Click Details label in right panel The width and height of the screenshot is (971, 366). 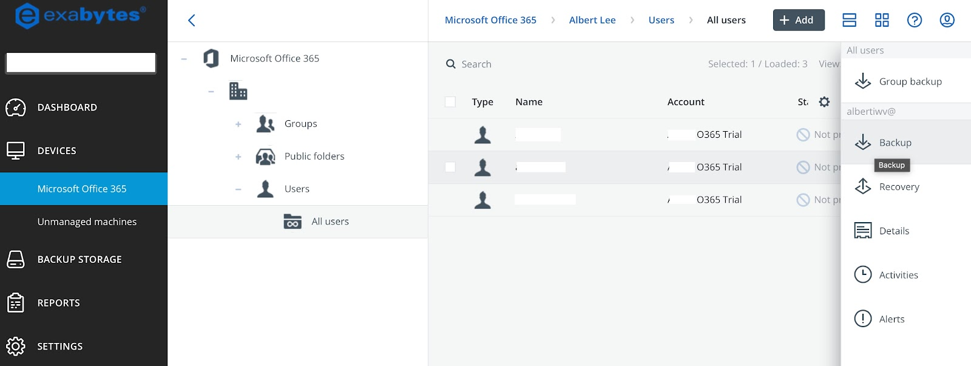[x=894, y=231]
